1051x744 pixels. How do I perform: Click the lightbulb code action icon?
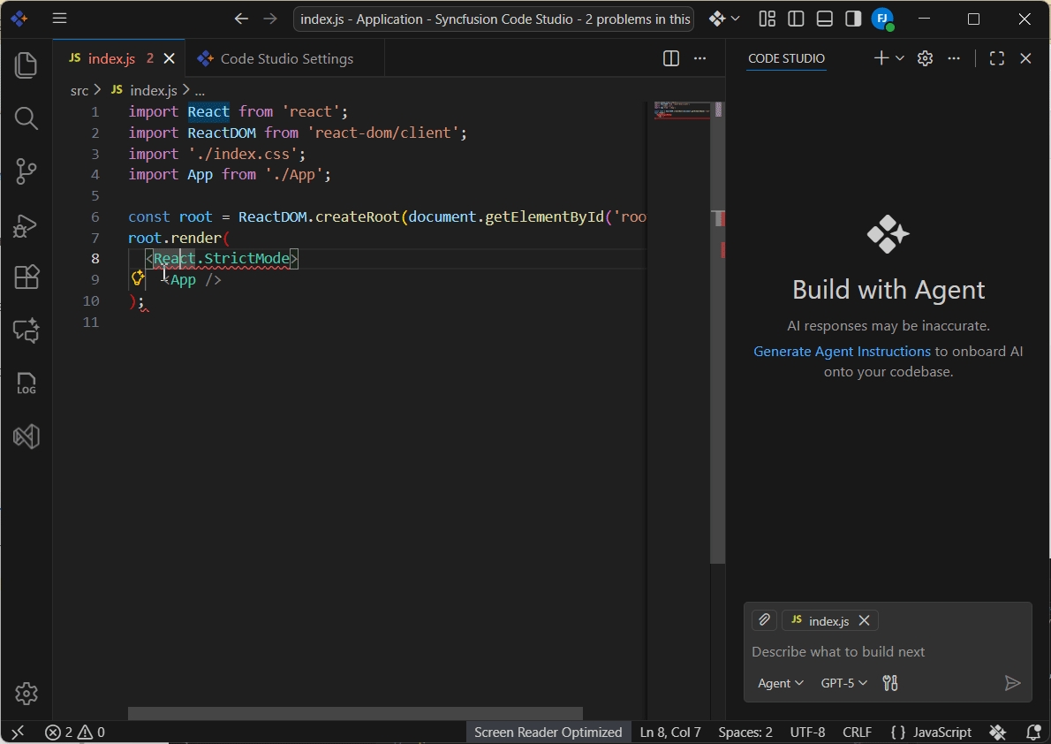click(x=138, y=278)
